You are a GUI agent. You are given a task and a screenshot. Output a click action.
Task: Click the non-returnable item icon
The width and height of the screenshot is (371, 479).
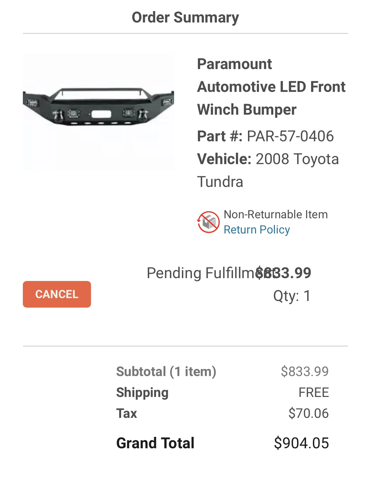pos(208,222)
